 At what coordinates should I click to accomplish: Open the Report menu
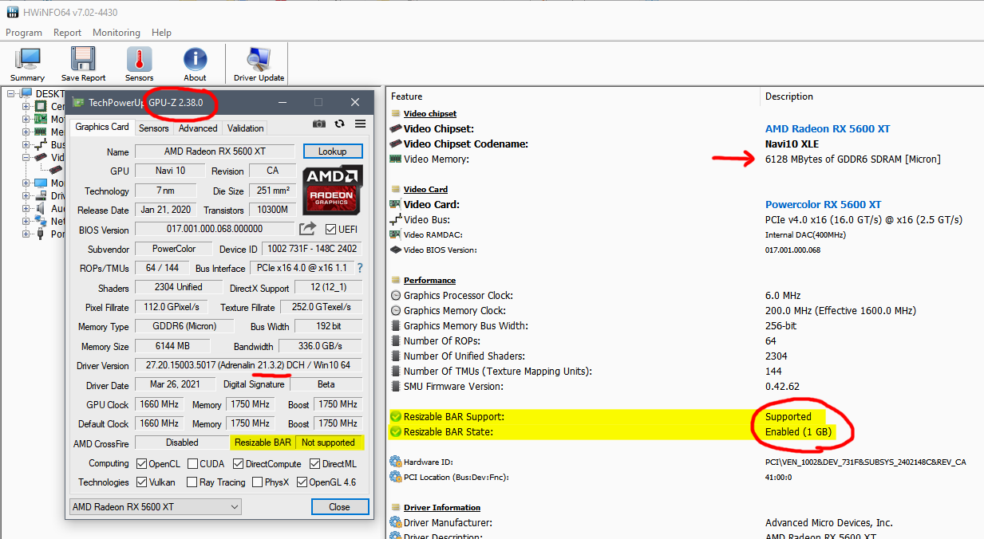[x=67, y=33]
